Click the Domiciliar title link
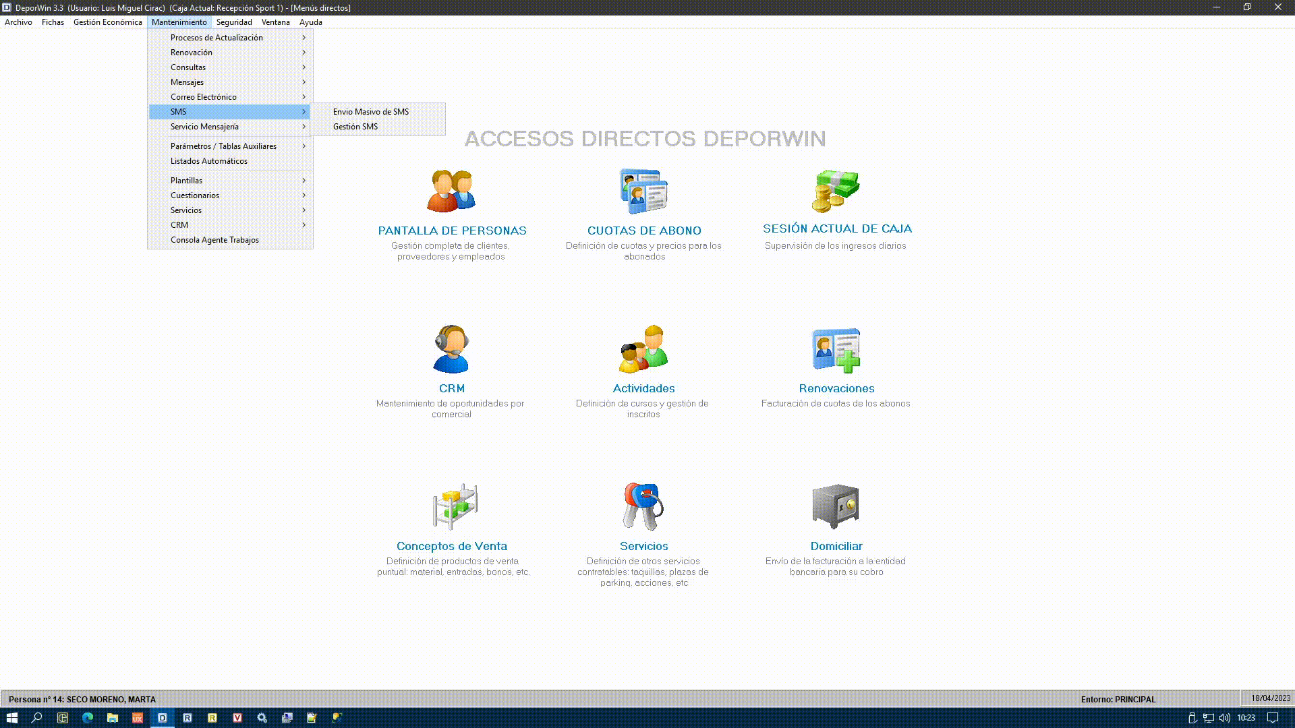The image size is (1295, 728). click(836, 546)
